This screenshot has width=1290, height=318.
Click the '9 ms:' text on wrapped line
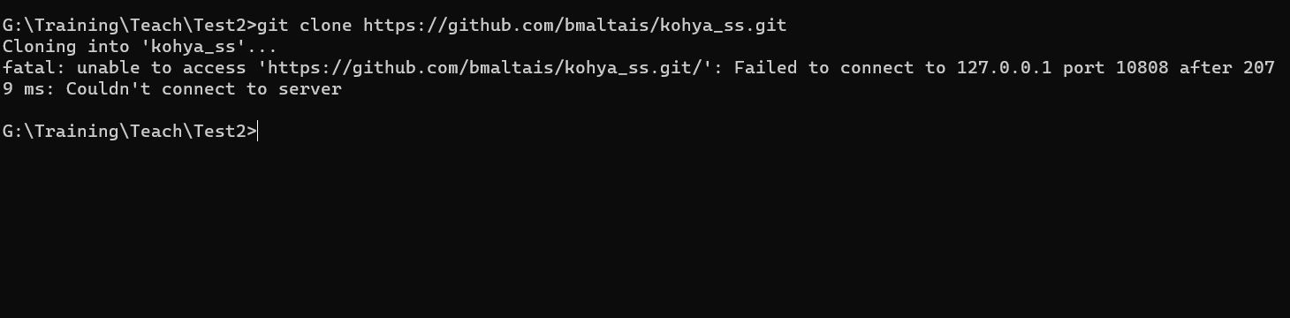[x=29, y=88]
